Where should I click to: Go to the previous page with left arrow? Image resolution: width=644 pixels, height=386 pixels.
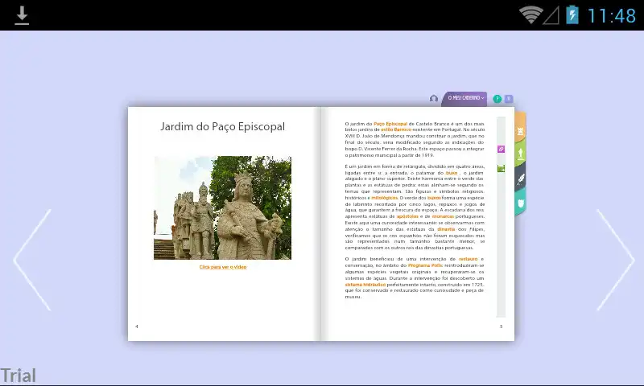point(32,260)
